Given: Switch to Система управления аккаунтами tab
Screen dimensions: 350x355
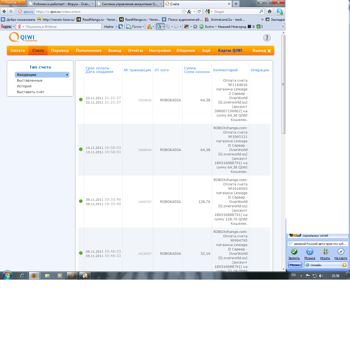Looking at the screenshot, I should pyautogui.click(x=129, y=4).
